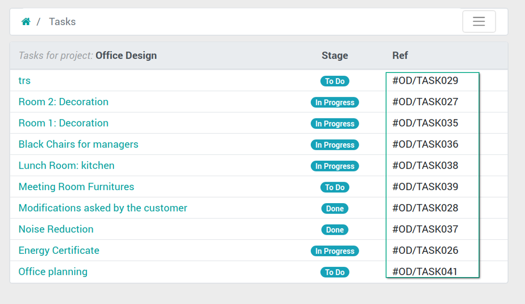View the Energy Certificate task
This screenshot has height=304, width=525.
point(59,251)
